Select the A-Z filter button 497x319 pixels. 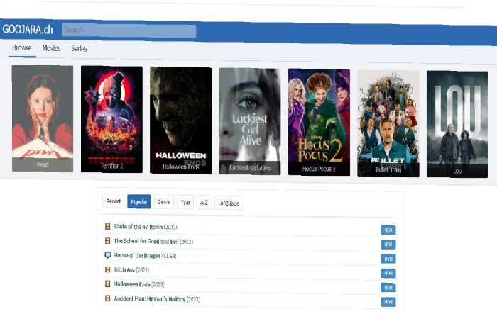coord(204,203)
